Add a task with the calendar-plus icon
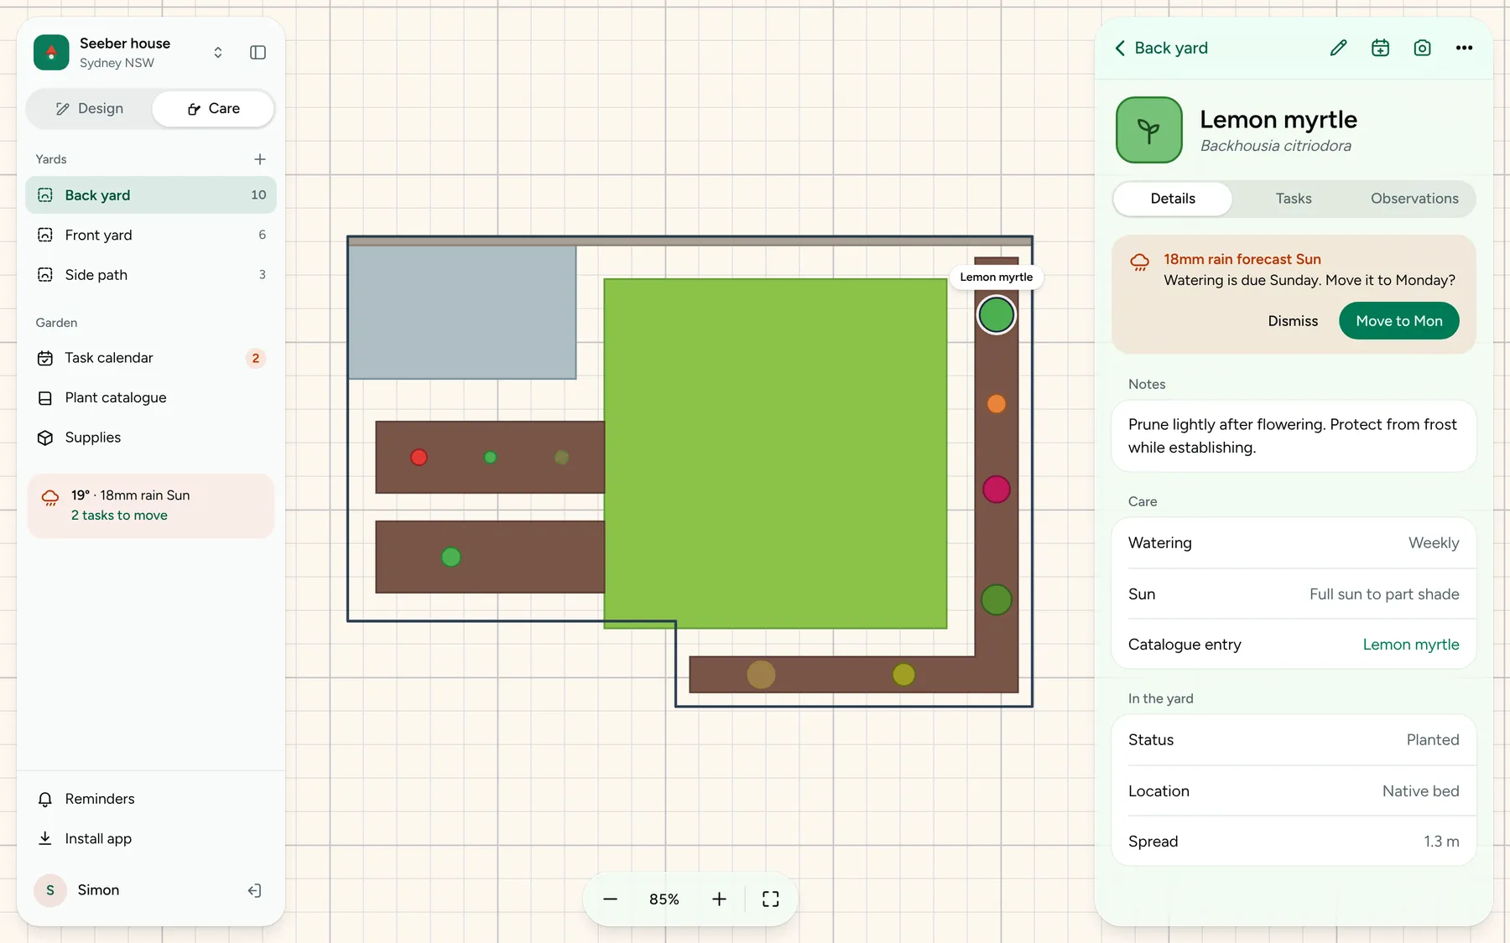This screenshot has height=943, width=1510. click(1380, 48)
